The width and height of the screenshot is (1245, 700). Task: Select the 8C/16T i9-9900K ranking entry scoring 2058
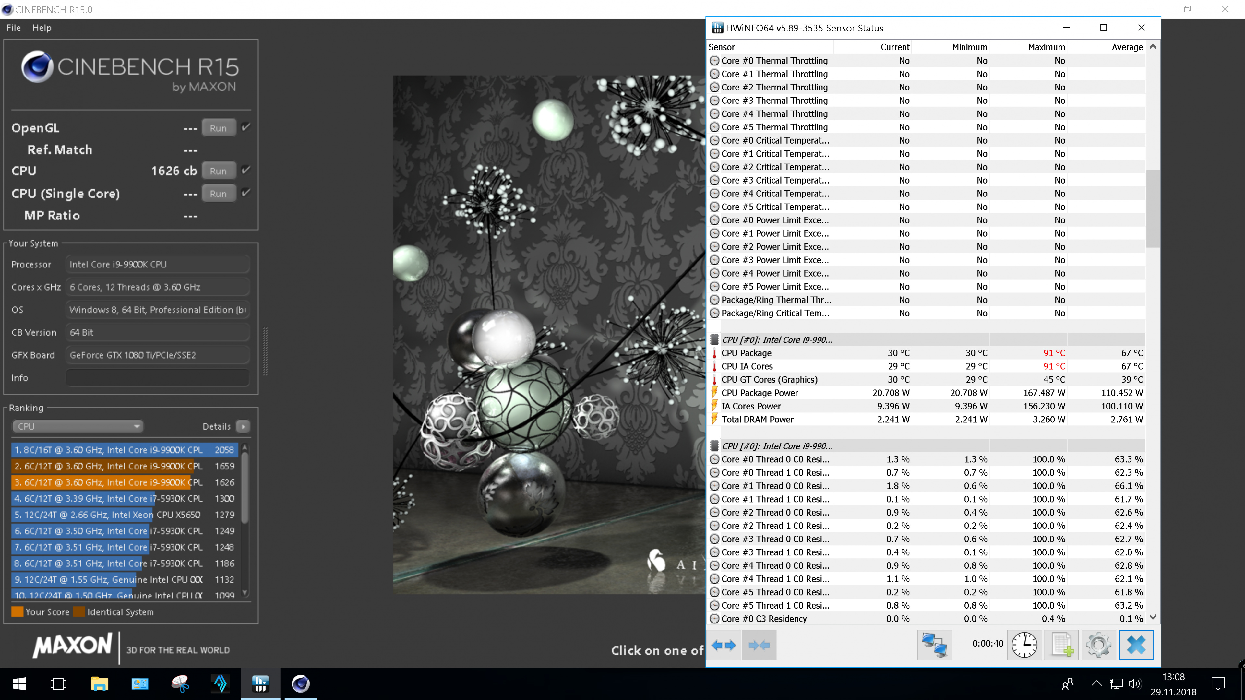click(125, 450)
